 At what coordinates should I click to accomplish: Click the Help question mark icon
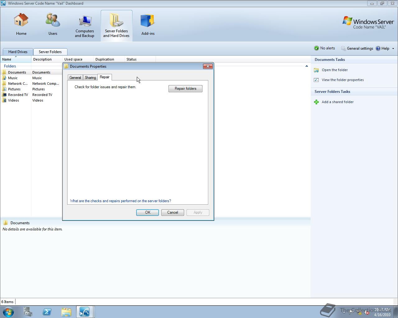(378, 48)
